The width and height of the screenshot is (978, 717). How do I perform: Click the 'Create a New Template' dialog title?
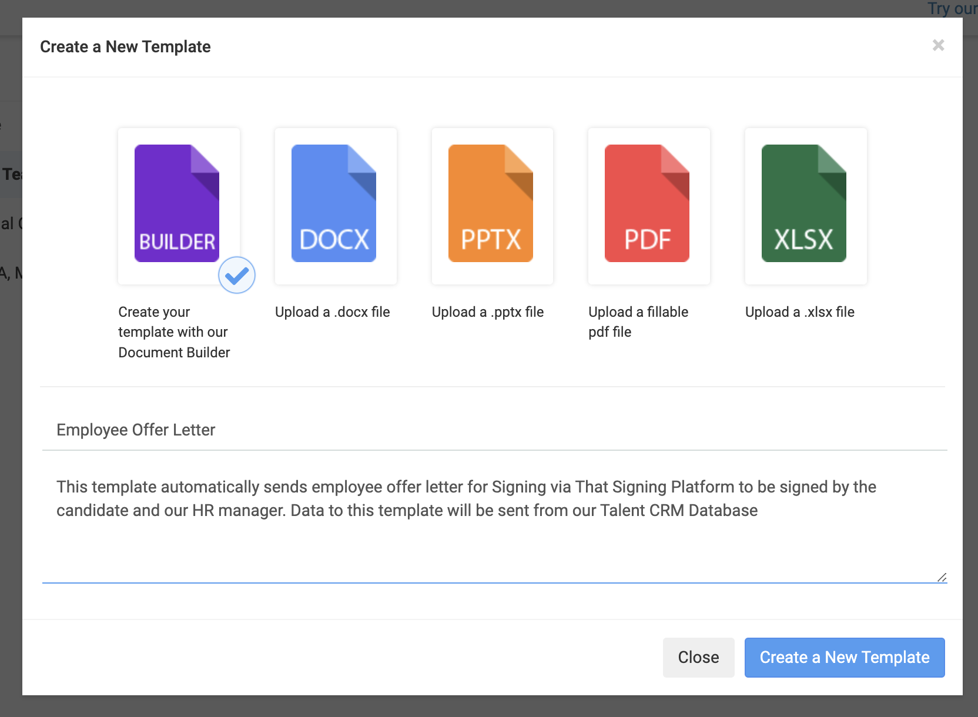[125, 47]
